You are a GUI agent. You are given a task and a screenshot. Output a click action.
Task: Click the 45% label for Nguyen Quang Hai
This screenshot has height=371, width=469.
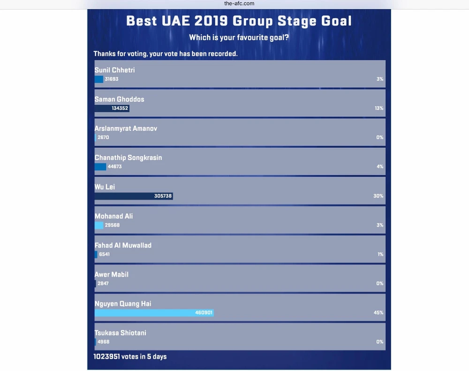[378, 313]
